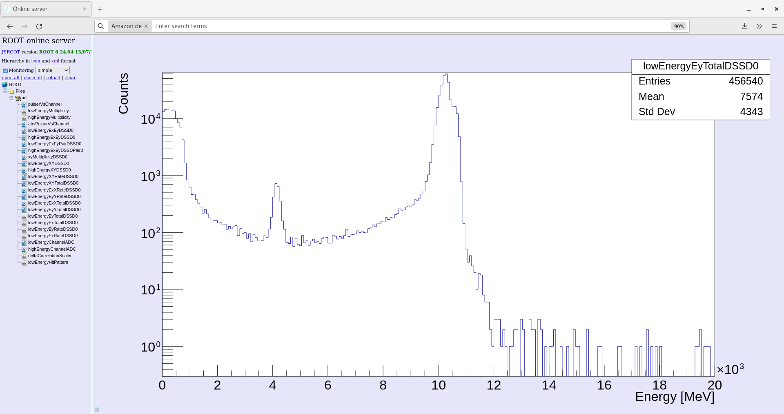Select highEnergyChannelADC in the tree
The height and width of the screenshot is (414, 784).
click(x=52, y=249)
